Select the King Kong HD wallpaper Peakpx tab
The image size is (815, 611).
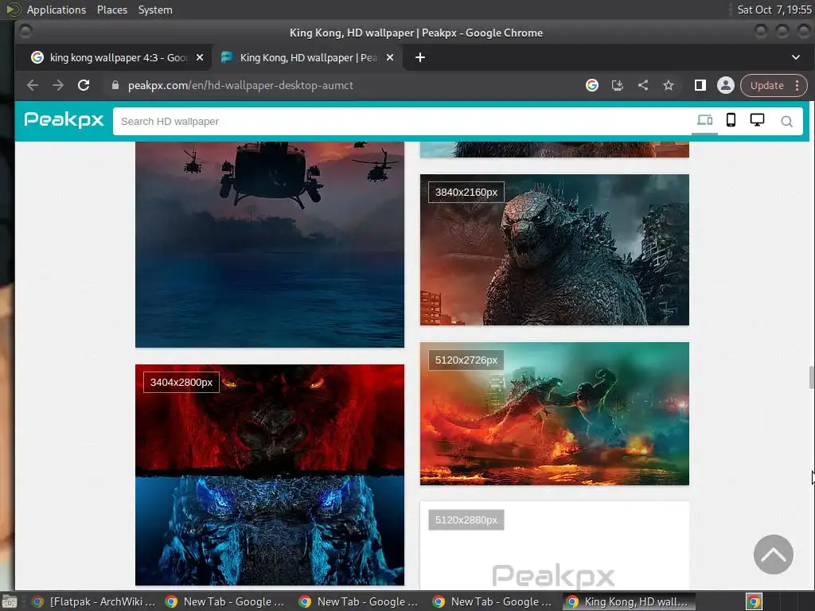(306, 57)
